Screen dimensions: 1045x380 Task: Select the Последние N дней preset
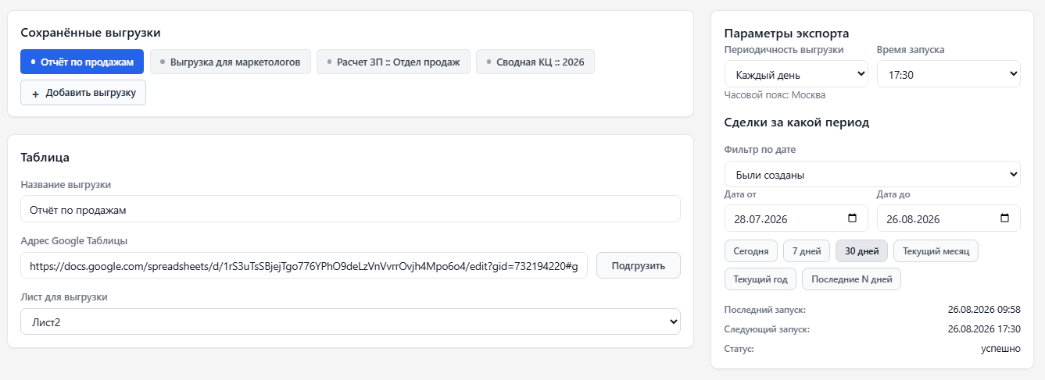[851, 279]
